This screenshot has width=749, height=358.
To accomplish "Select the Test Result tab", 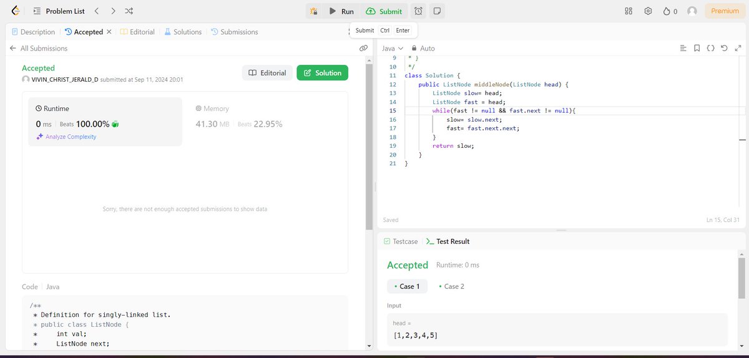I will (x=448, y=241).
